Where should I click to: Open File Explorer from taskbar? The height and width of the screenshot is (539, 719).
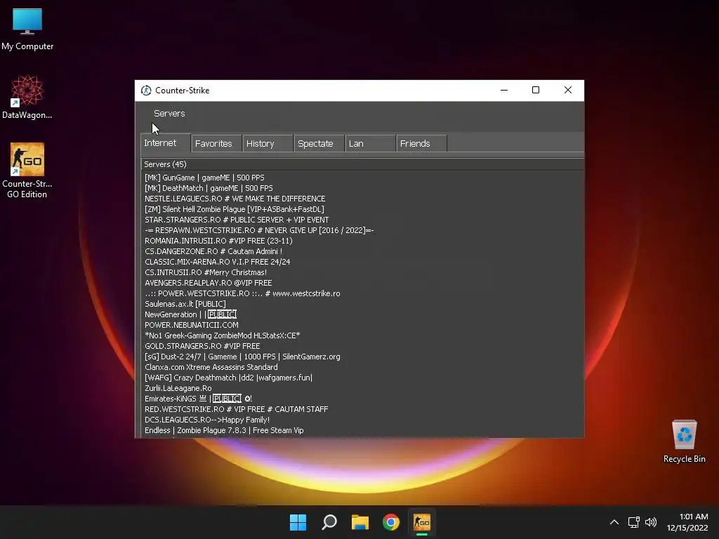(x=360, y=522)
